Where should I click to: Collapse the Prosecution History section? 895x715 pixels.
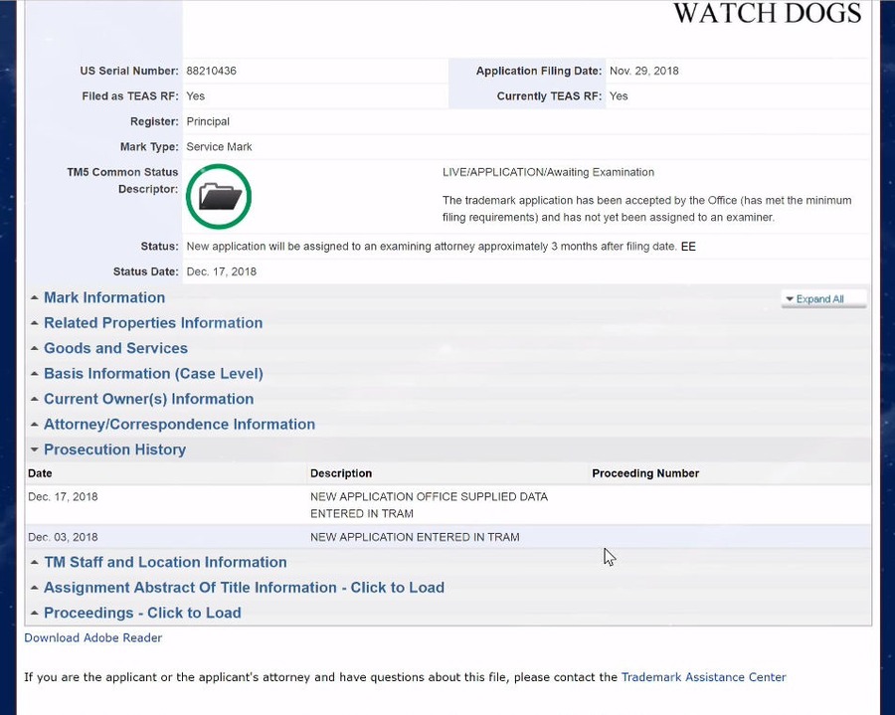pos(114,449)
